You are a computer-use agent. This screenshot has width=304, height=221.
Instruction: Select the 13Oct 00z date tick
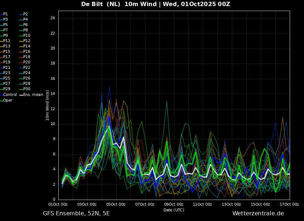pyautogui.click(x=231, y=204)
